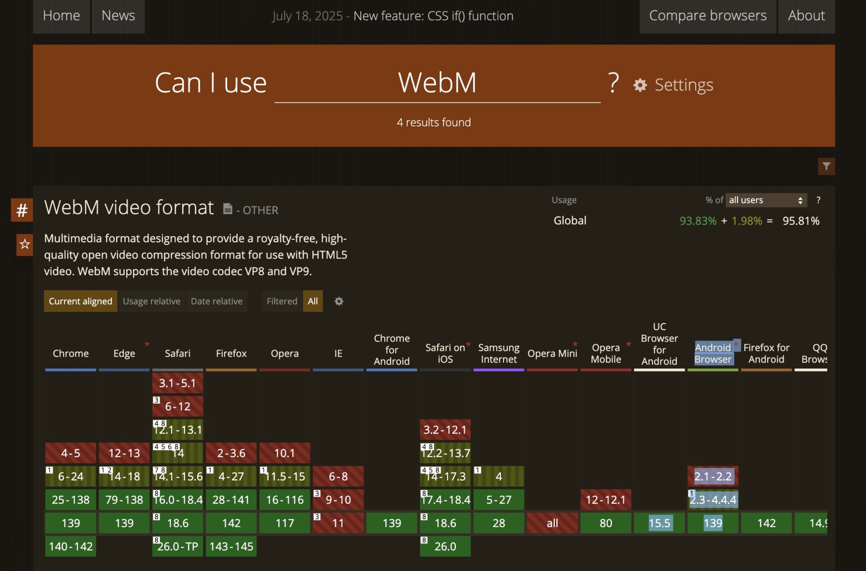The width and height of the screenshot is (866, 571).
Task: Select Firefox 143-145 cell
Action: pos(231,547)
